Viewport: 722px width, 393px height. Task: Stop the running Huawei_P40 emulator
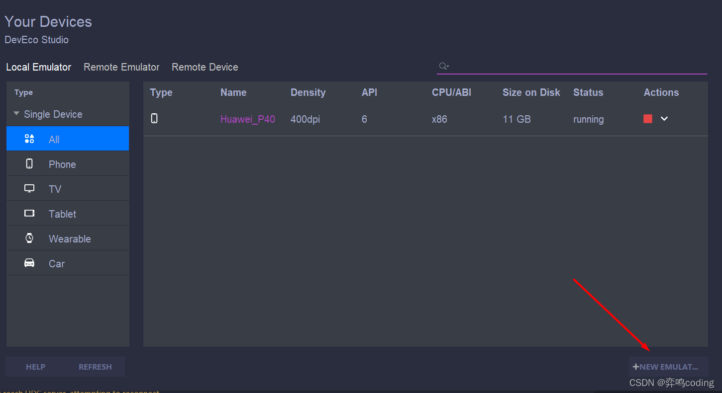647,119
